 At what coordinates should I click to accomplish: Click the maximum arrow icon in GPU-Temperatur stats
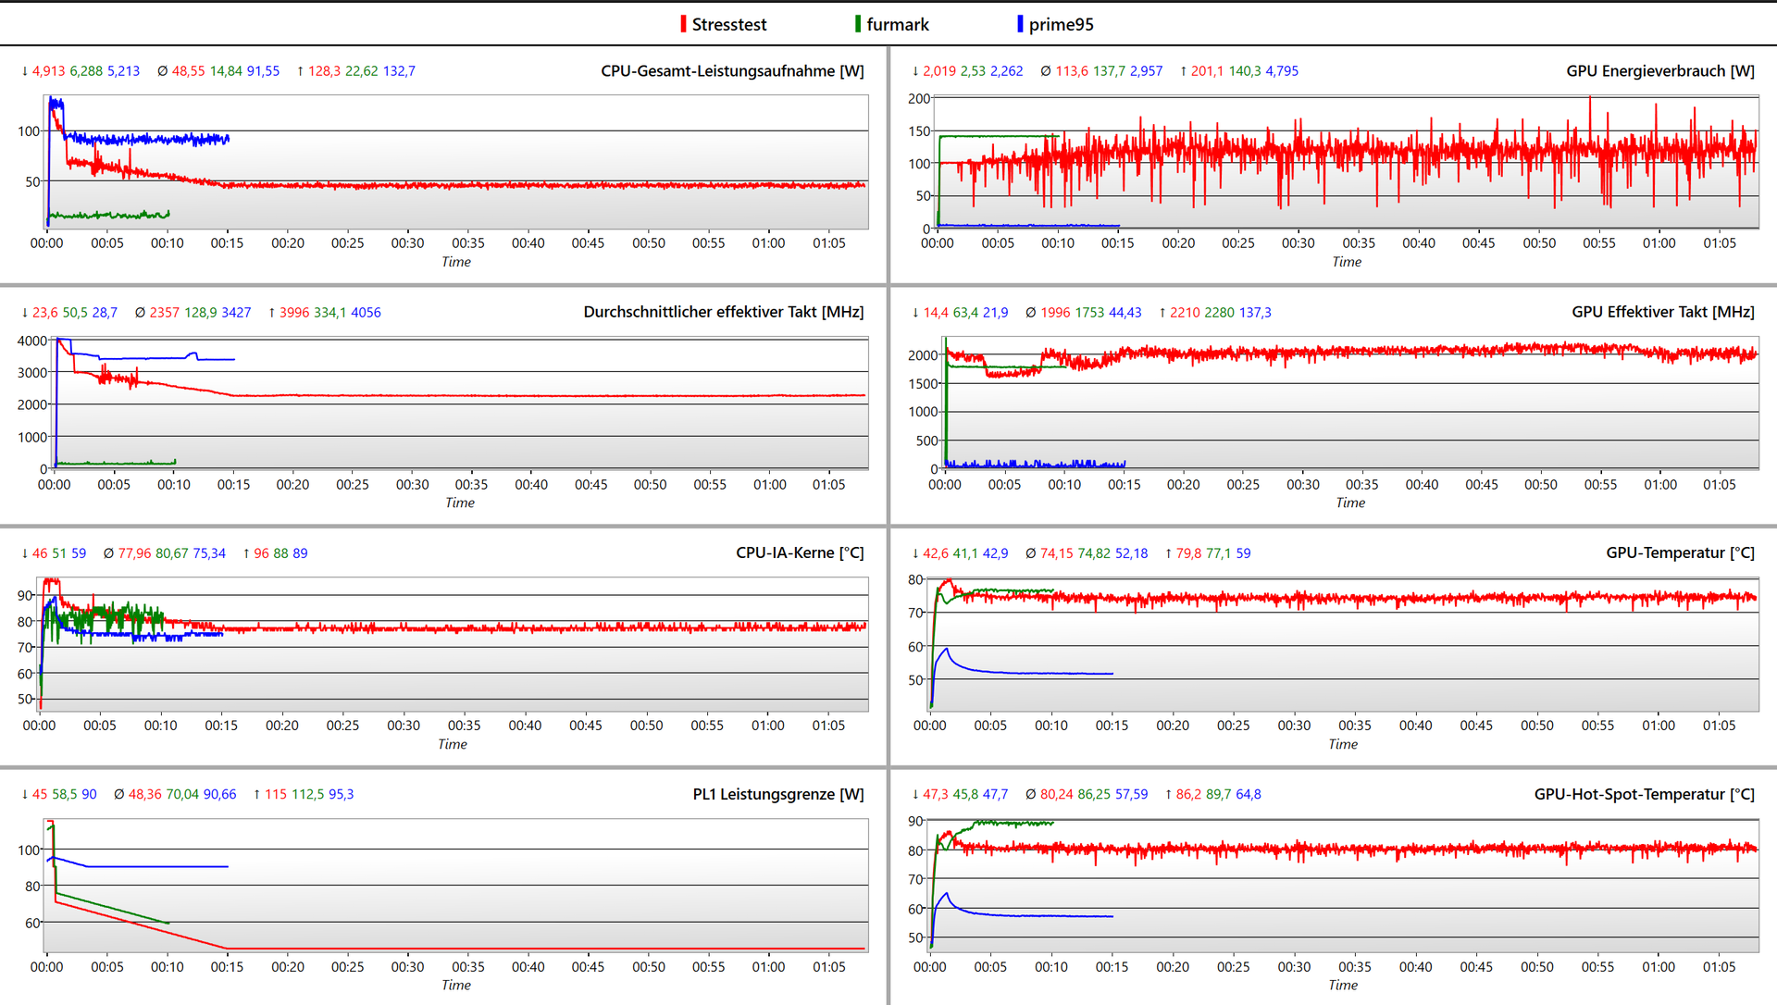tap(1168, 553)
